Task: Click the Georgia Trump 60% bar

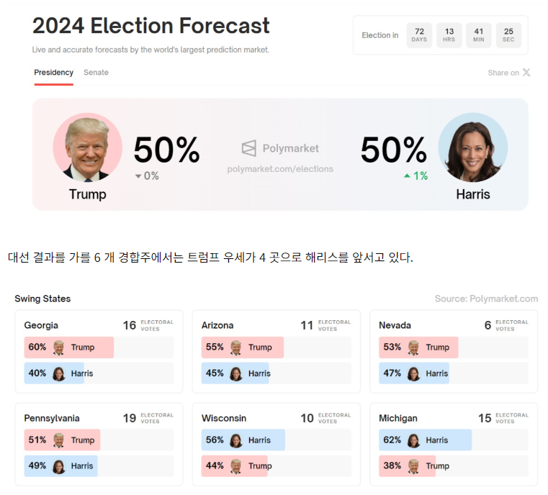Action: 69,348
